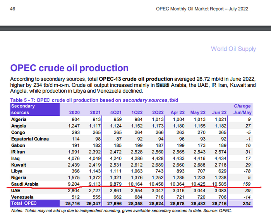Click Libya's change value -78
This screenshot has height=217, width=271.
click(247, 171)
